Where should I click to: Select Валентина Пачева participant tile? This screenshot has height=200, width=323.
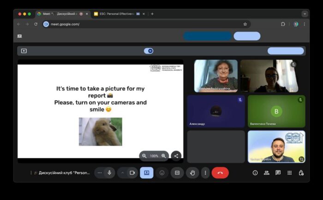point(276,111)
